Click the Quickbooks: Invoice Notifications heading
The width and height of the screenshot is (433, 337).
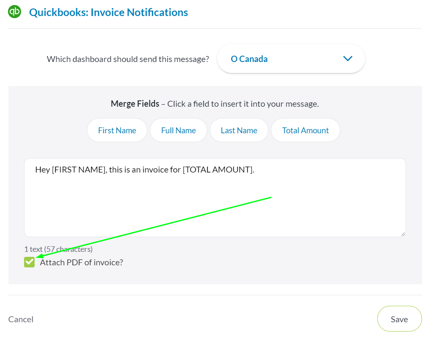click(108, 12)
